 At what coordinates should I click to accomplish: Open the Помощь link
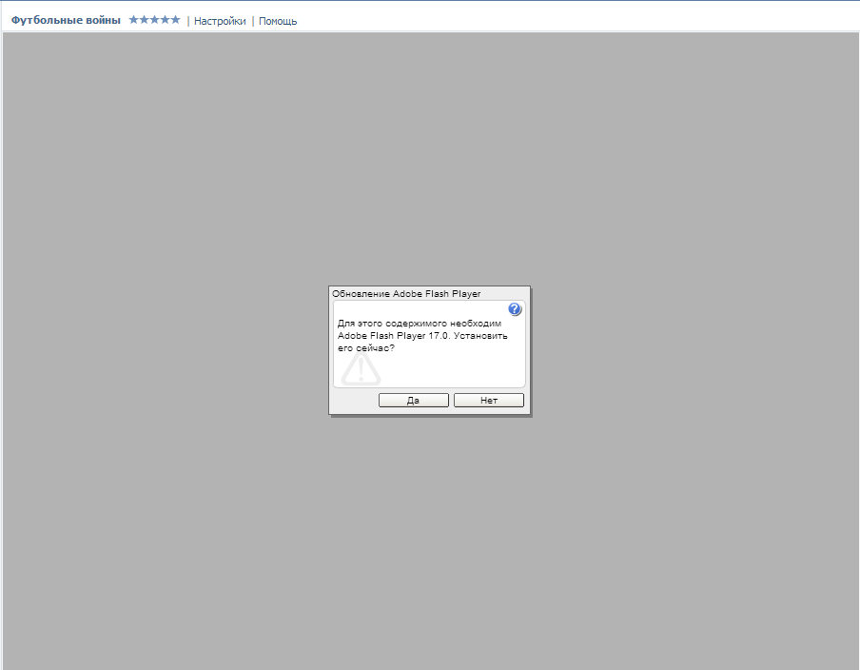pyautogui.click(x=278, y=21)
